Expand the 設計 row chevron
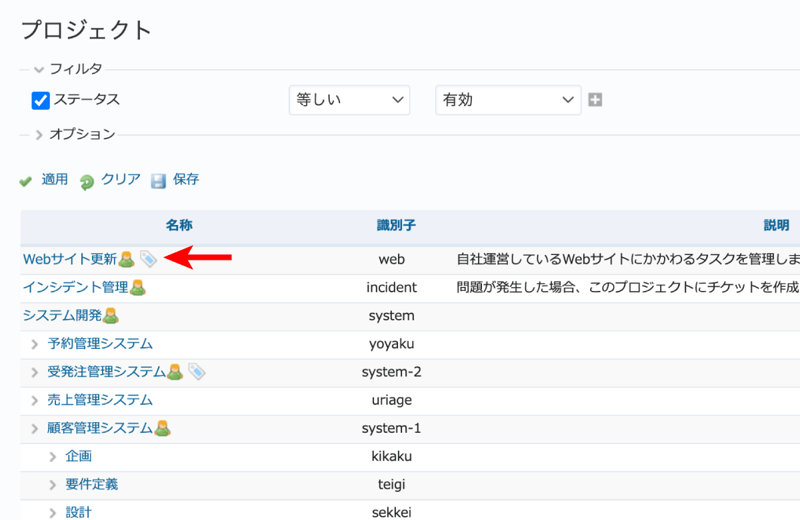This screenshot has width=800, height=520. coord(53,512)
